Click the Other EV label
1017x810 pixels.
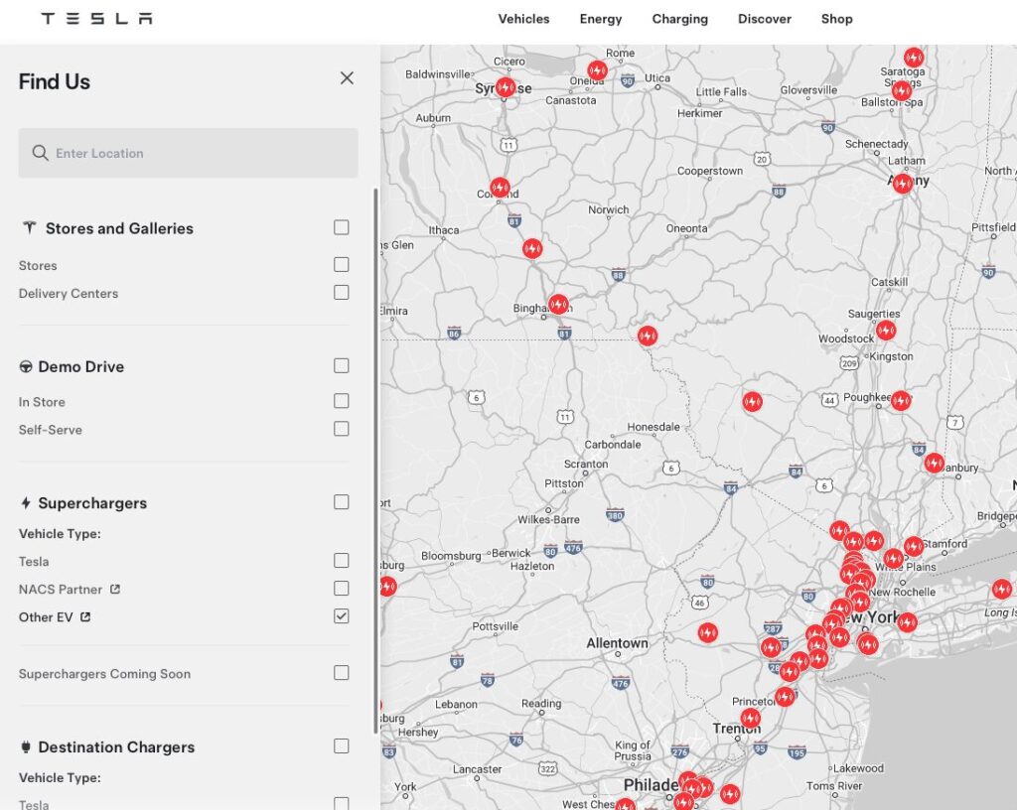[x=46, y=617]
